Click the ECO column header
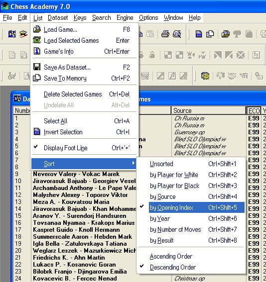 [254, 111]
